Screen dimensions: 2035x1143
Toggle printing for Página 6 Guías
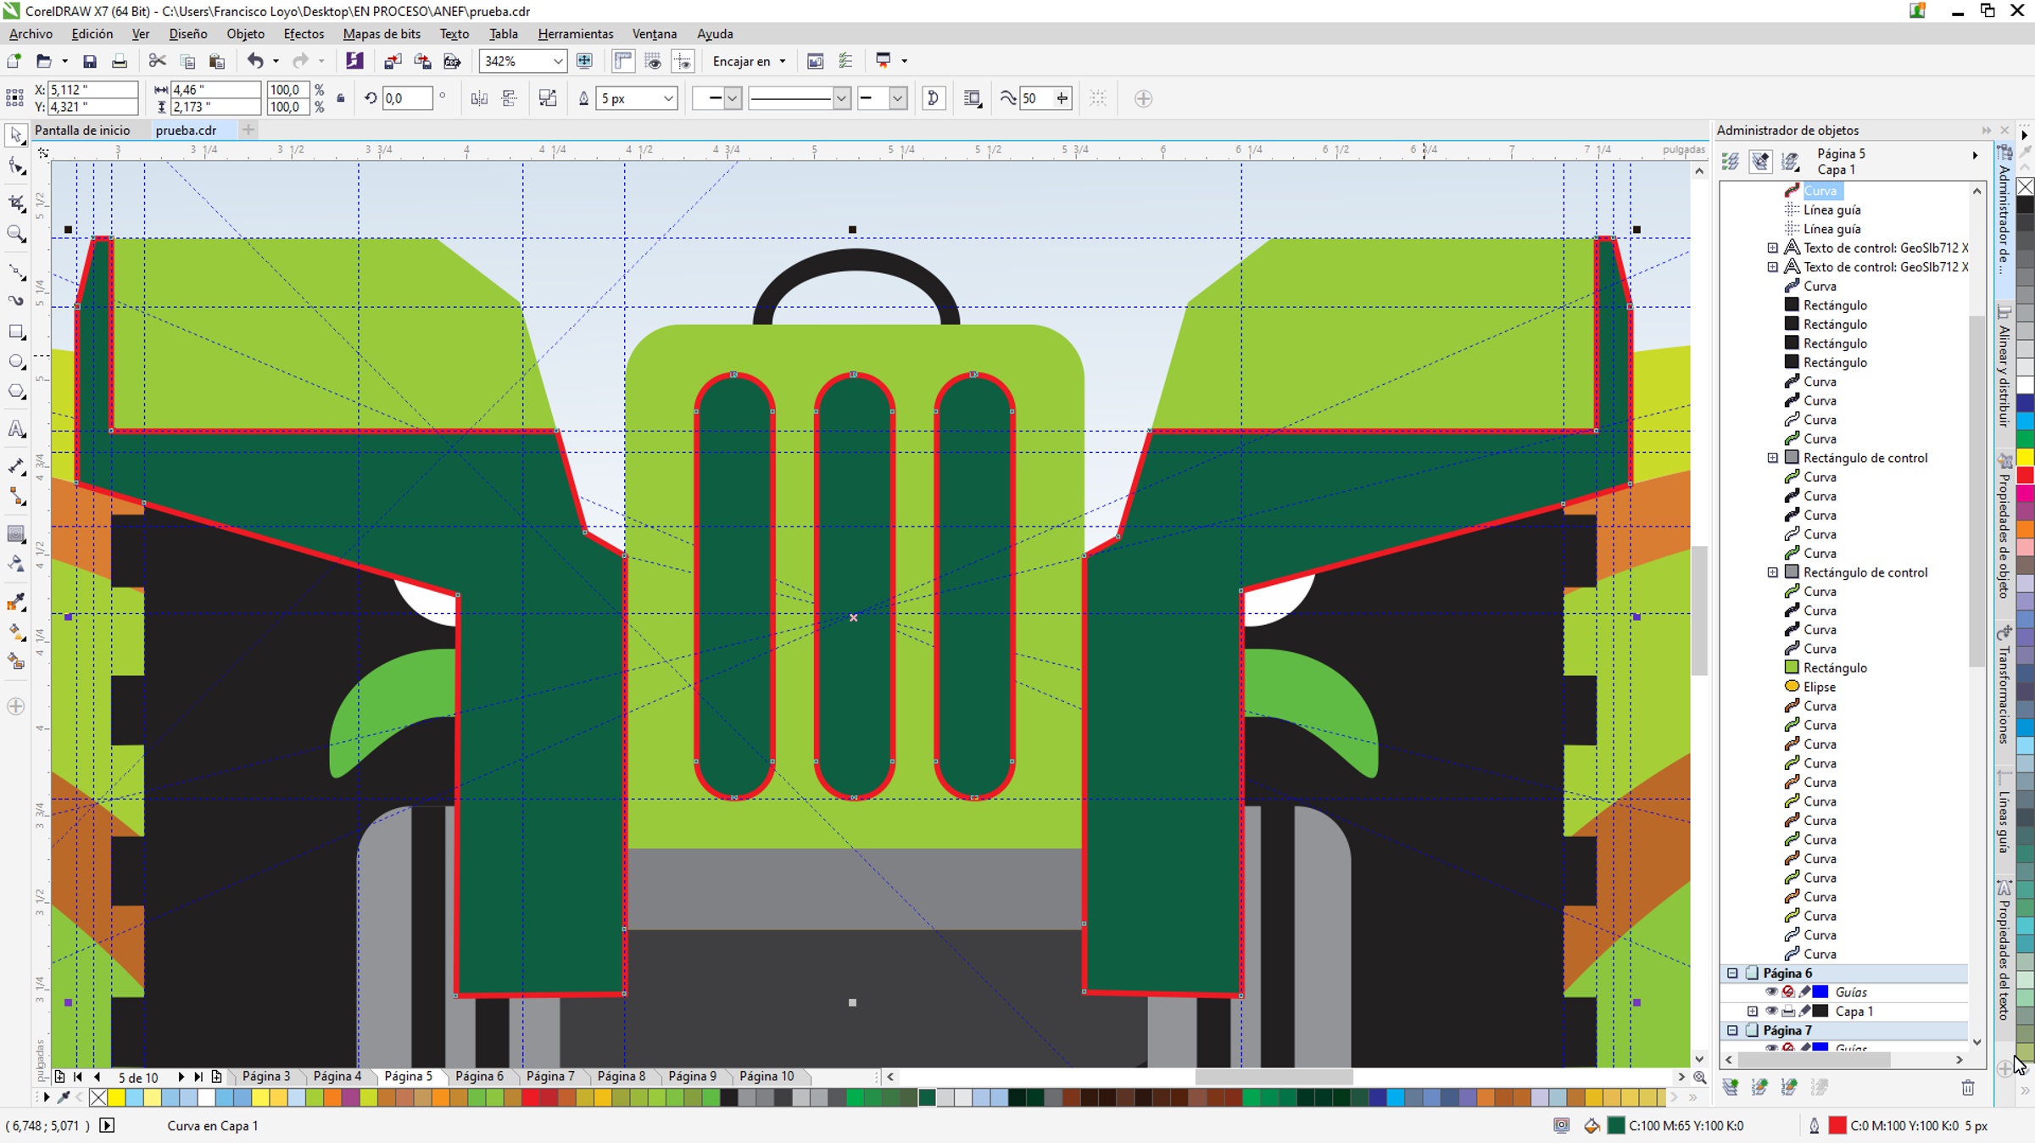[1788, 992]
